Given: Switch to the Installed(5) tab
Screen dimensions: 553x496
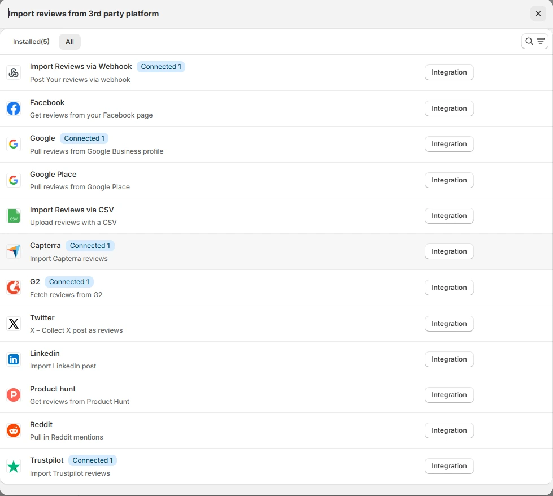Looking at the screenshot, I should click(x=31, y=42).
